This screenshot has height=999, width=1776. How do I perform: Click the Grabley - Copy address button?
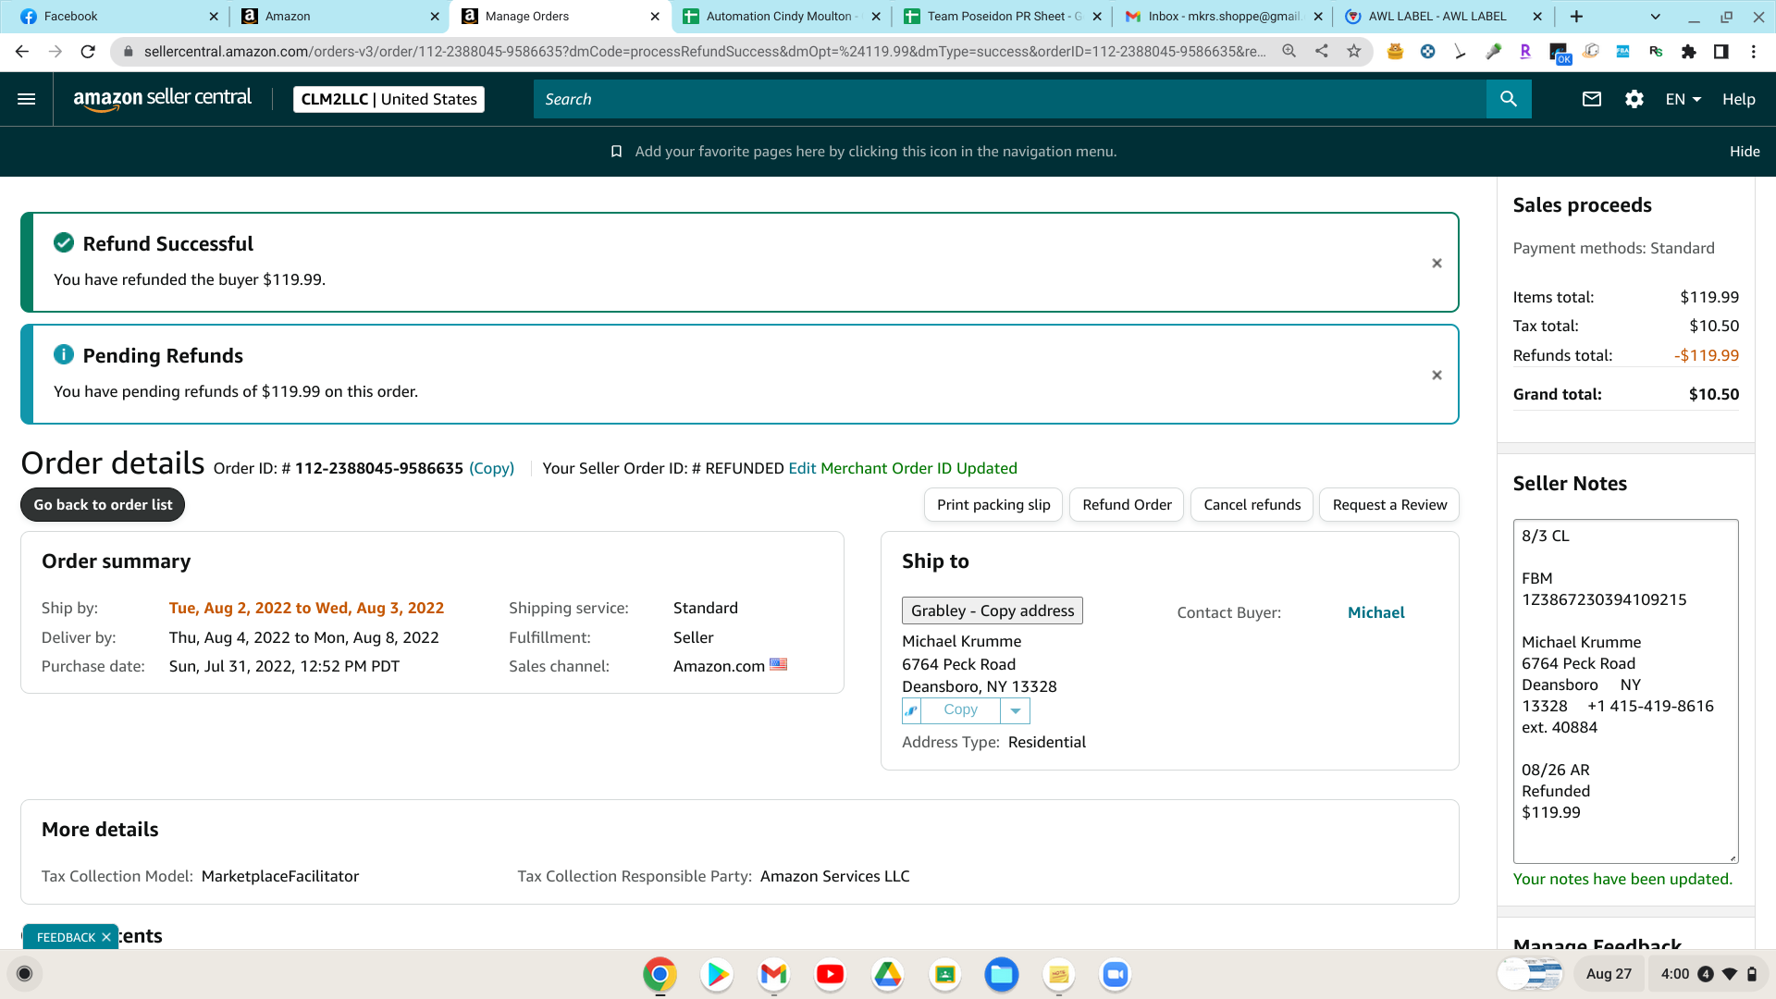coord(993,610)
